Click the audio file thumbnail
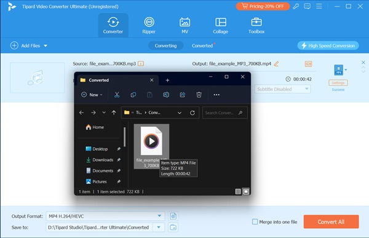369x238 pixels. click(x=37, y=78)
